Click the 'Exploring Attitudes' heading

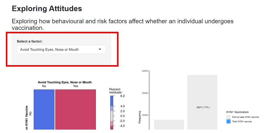(x=47, y=9)
